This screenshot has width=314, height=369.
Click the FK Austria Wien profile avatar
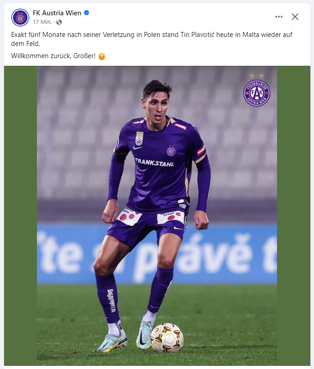(20, 18)
